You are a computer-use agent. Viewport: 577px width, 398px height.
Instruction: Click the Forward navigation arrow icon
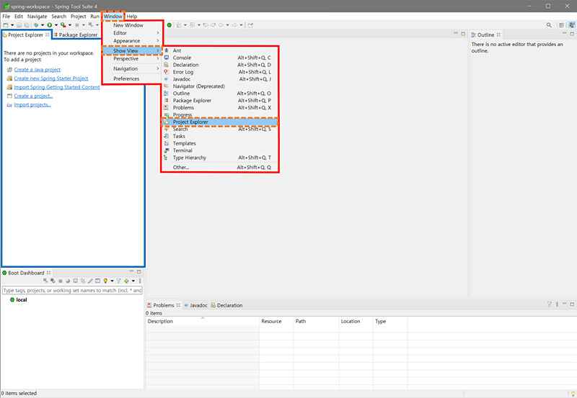coord(234,25)
